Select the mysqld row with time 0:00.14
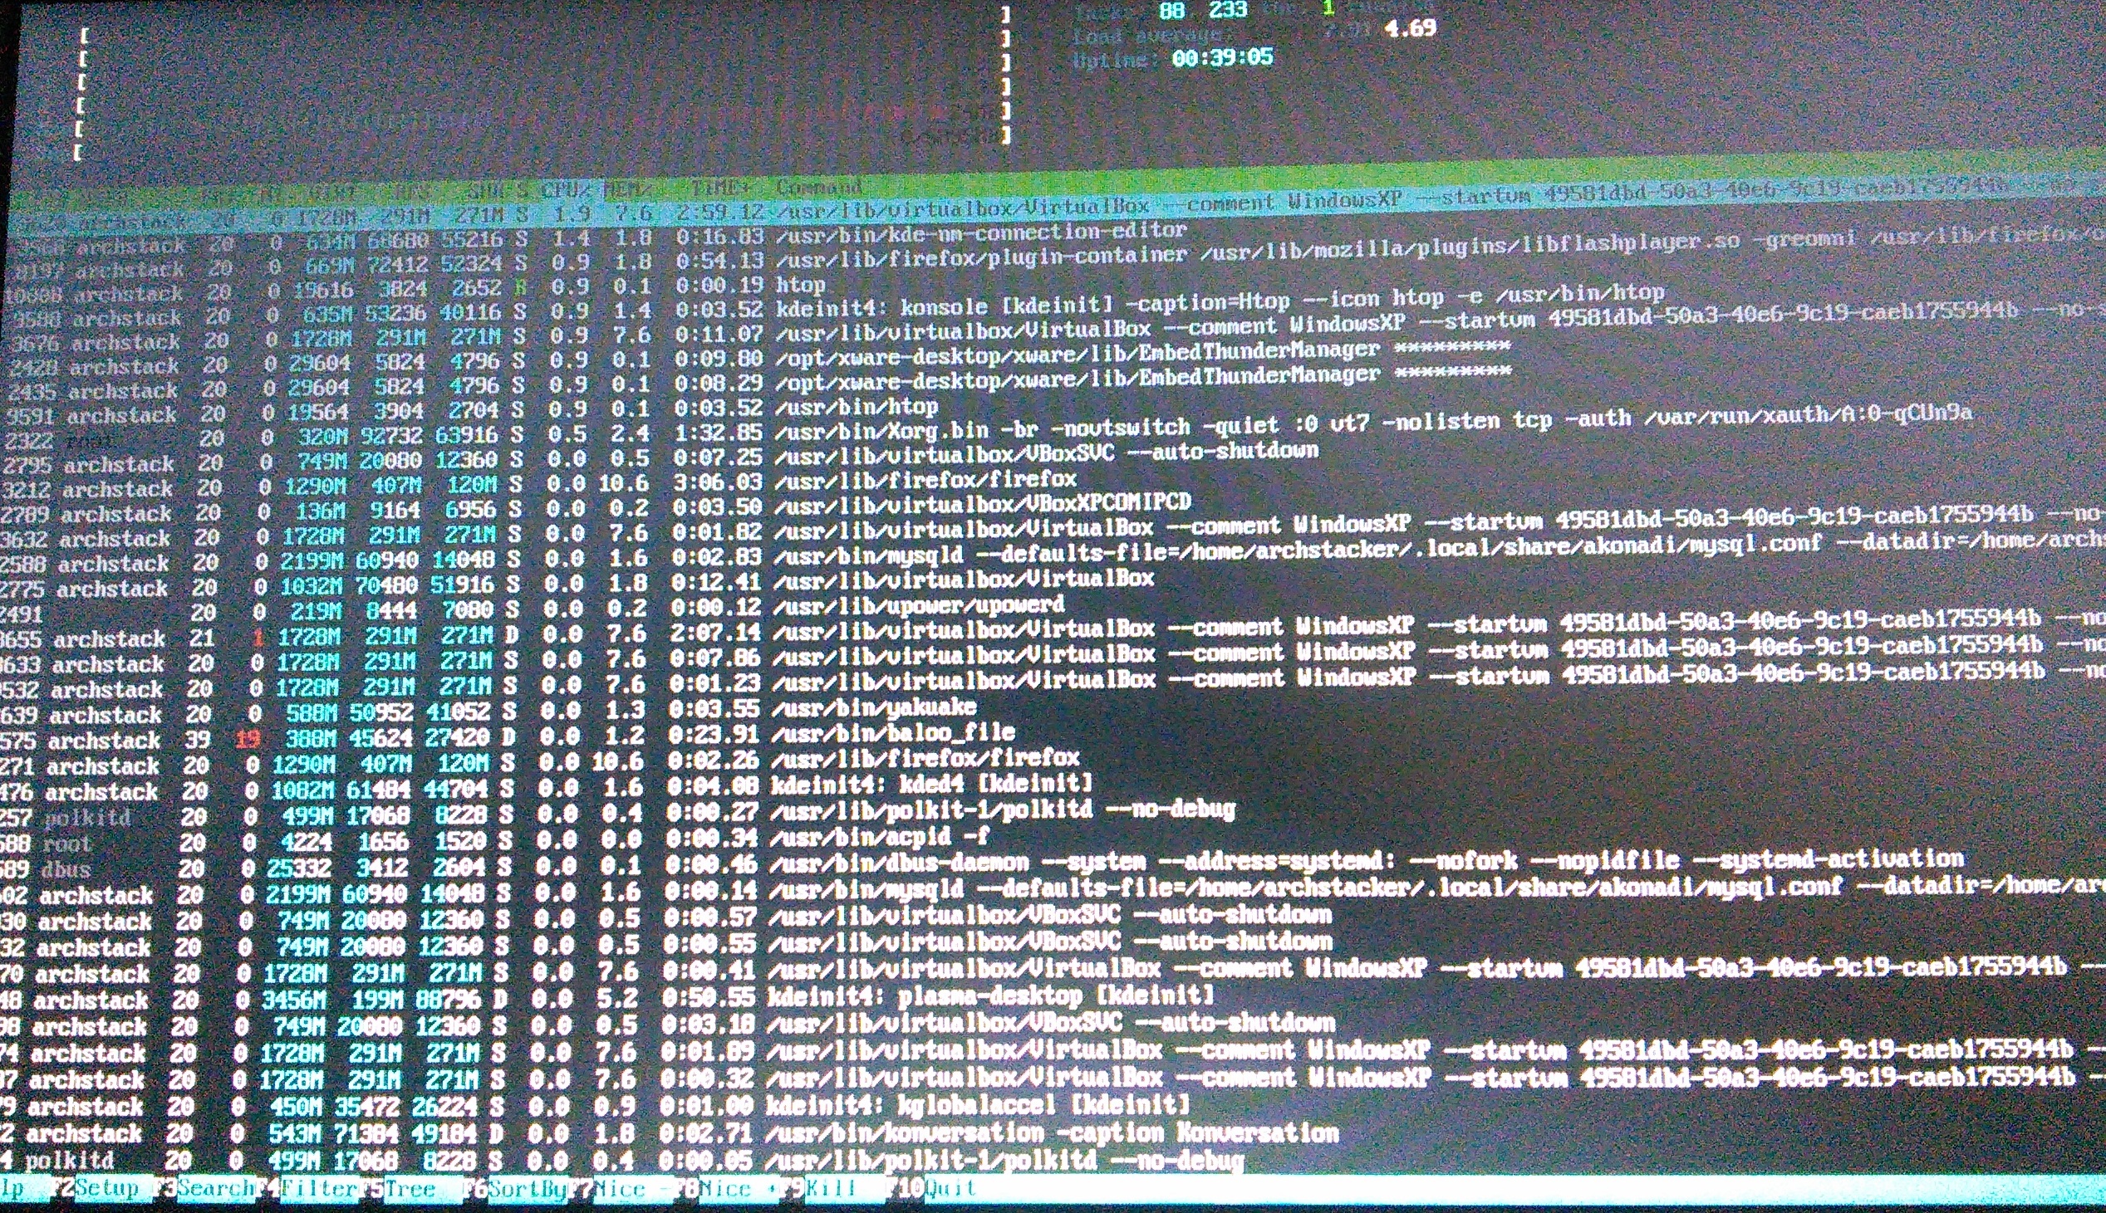The height and width of the screenshot is (1213, 2106). point(1053,891)
